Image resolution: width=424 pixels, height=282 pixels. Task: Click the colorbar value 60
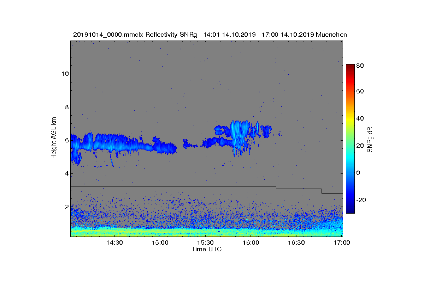tap(360, 92)
